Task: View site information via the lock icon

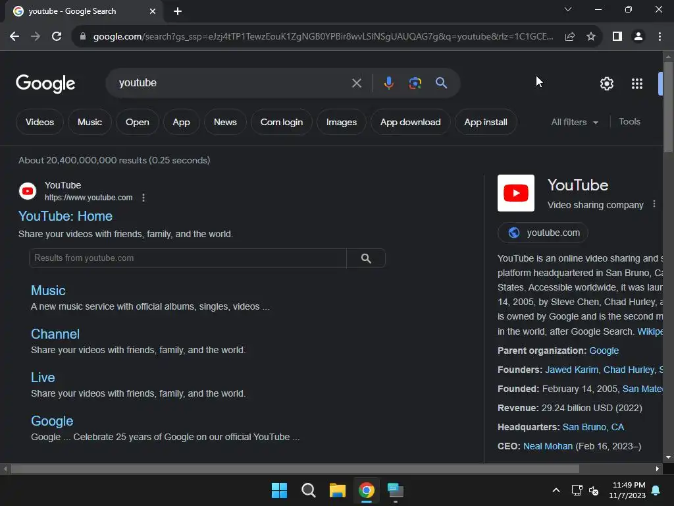Action: (x=83, y=37)
